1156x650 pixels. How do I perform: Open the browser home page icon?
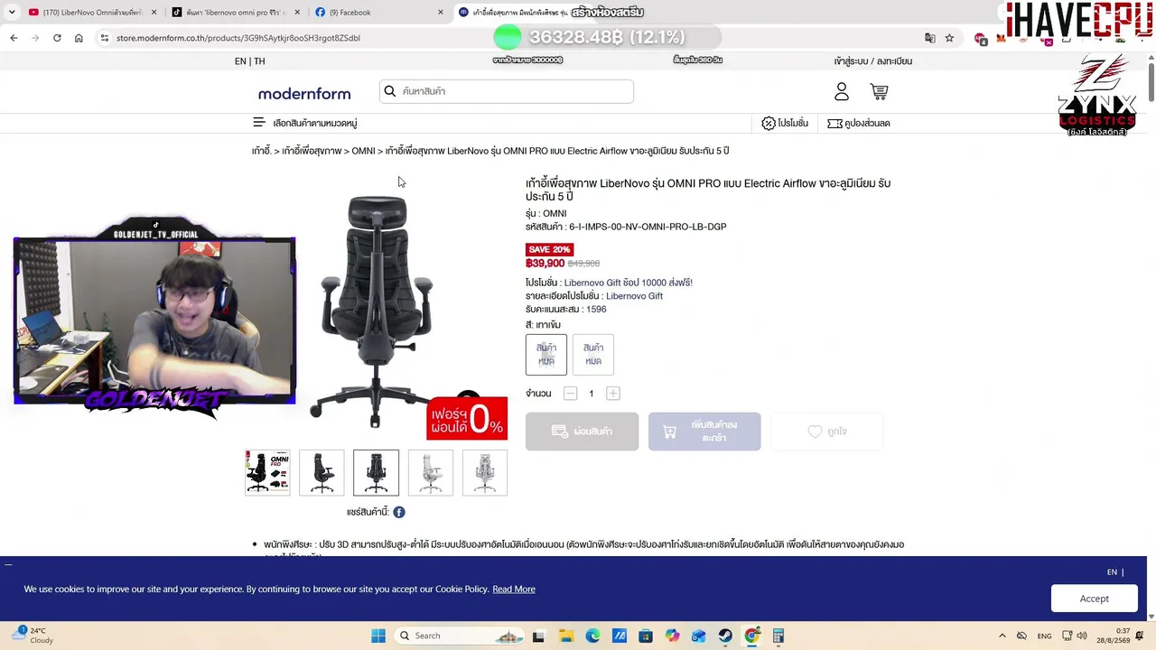79,38
